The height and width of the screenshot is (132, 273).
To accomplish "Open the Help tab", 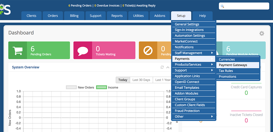I will [202, 16].
